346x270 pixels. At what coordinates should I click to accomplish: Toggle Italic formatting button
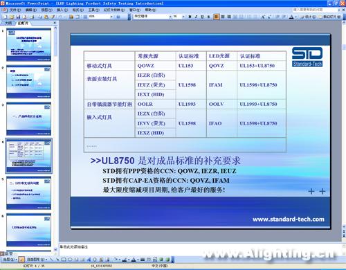196,17
